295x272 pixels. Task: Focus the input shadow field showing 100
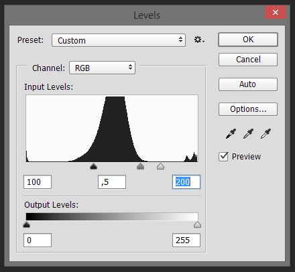[x=38, y=182]
